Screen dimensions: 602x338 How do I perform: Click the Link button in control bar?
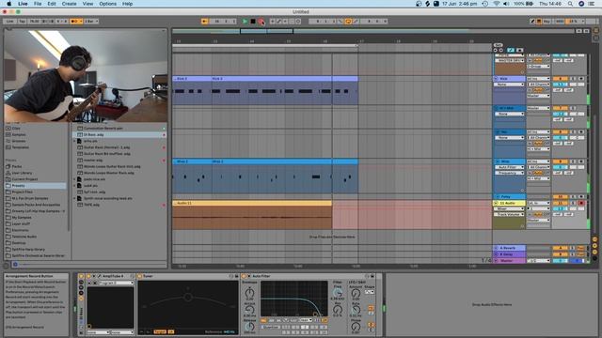[x=10, y=22]
